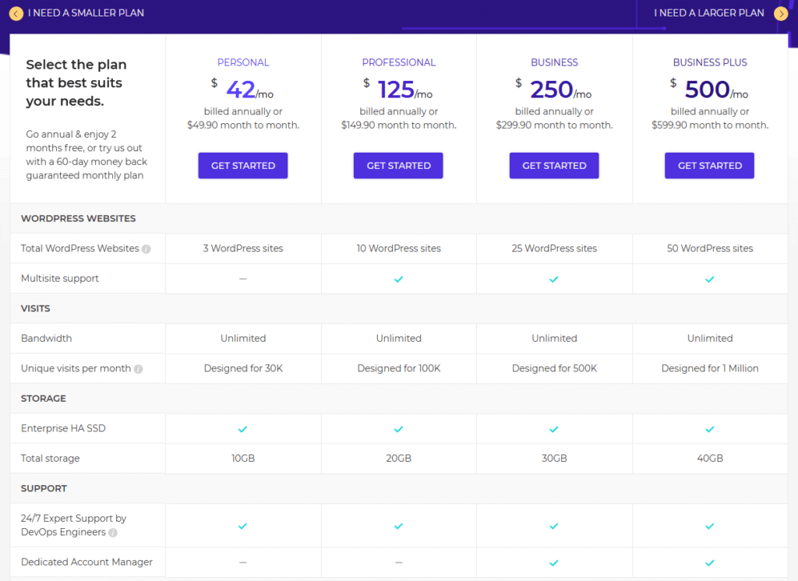Click the Total storage row label
798x581 pixels.
coord(50,459)
